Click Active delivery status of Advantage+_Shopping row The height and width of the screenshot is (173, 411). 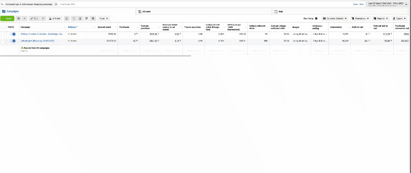coord(72,41)
